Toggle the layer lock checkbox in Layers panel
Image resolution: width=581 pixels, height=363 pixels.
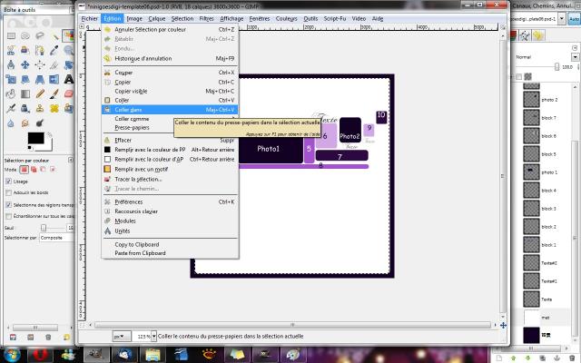click(x=518, y=76)
